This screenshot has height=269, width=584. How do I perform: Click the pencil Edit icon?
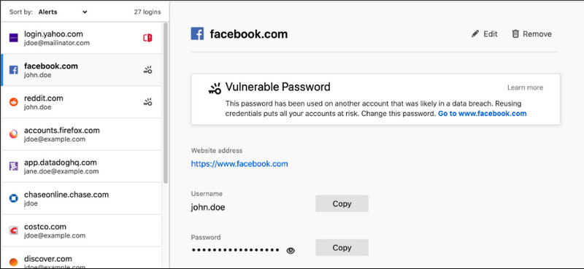(x=475, y=34)
